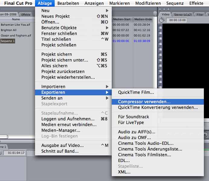Select Bohamian Like You.aif clip
Viewport: 209px width, 181px height.
pyautogui.click(x=15, y=25)
